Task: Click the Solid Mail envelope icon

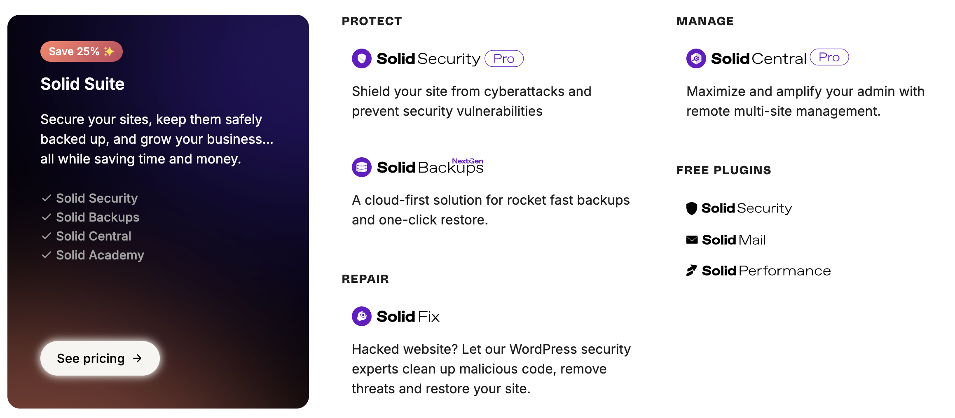Action: click(x=692, y=240)
